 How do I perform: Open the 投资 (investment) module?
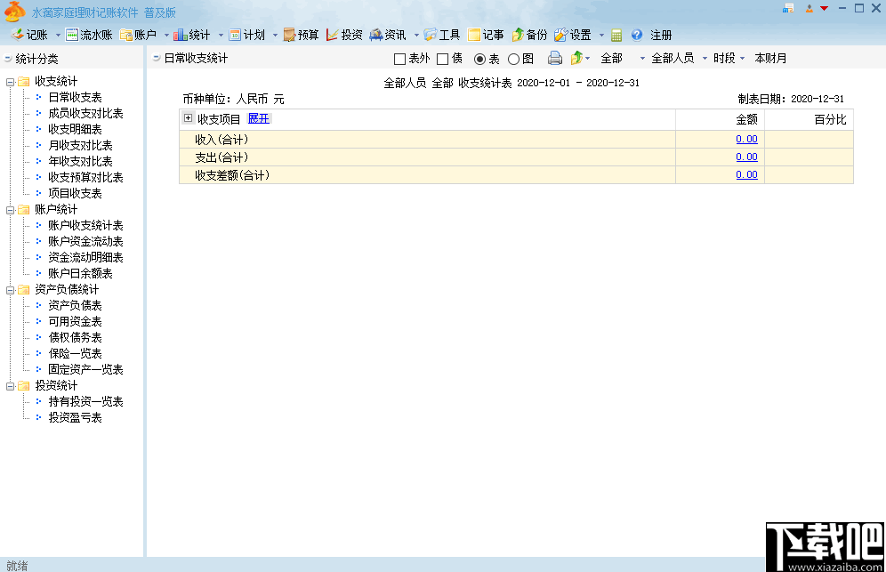click(353, 35)
